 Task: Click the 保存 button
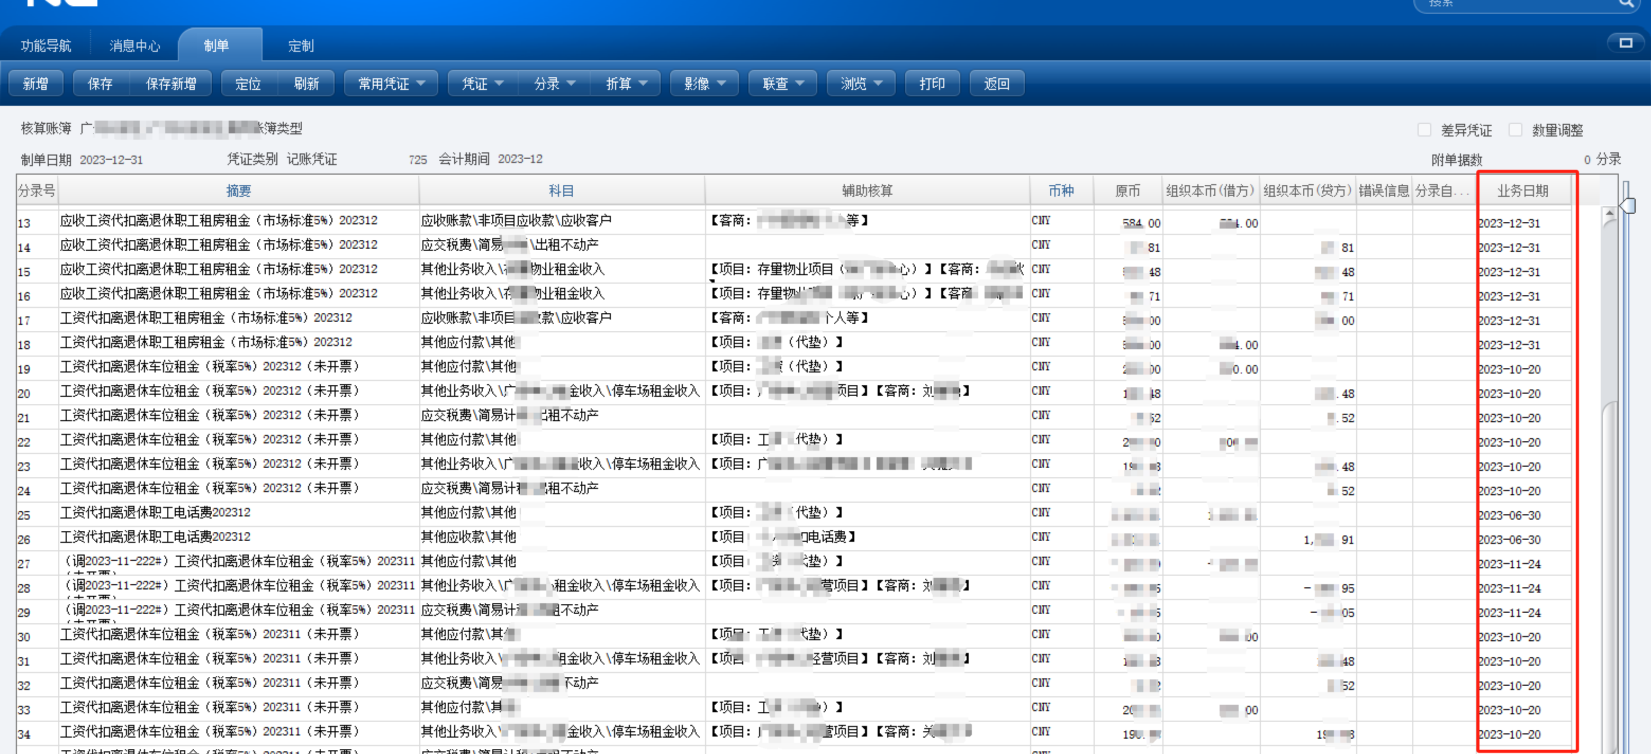pos(100,83)
